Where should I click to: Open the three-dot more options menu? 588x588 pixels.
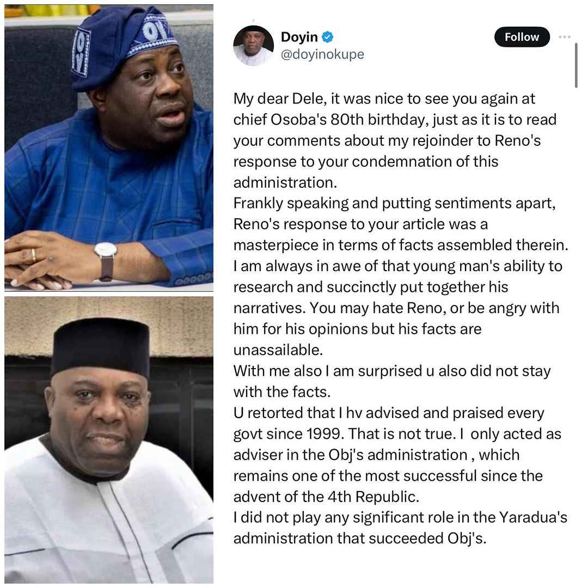(564, 37)
